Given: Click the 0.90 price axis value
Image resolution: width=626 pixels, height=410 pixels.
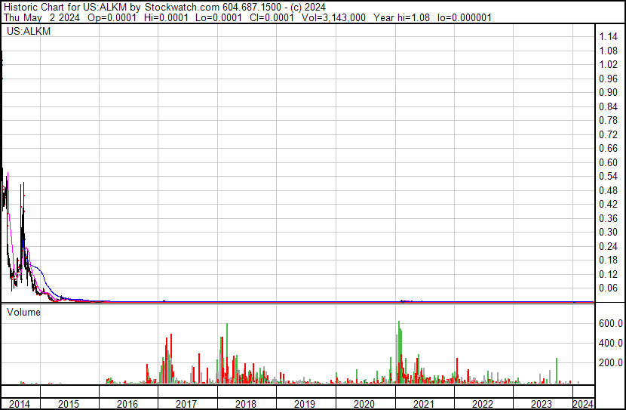Looking at the screenshot, I should [609, 93].
